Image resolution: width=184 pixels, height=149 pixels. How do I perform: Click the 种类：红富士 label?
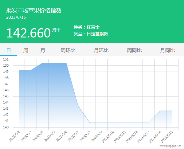coord(87,27)
